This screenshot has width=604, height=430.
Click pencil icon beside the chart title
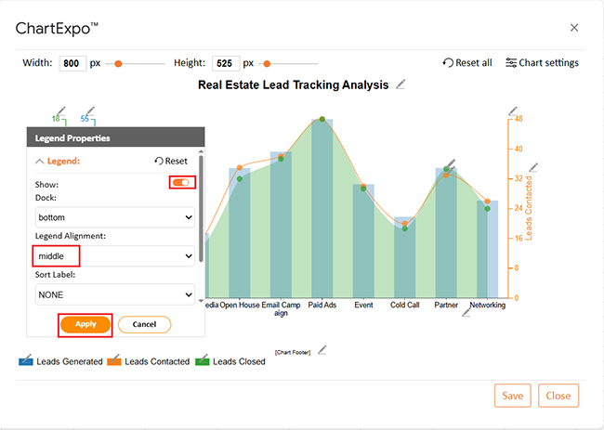400,85
